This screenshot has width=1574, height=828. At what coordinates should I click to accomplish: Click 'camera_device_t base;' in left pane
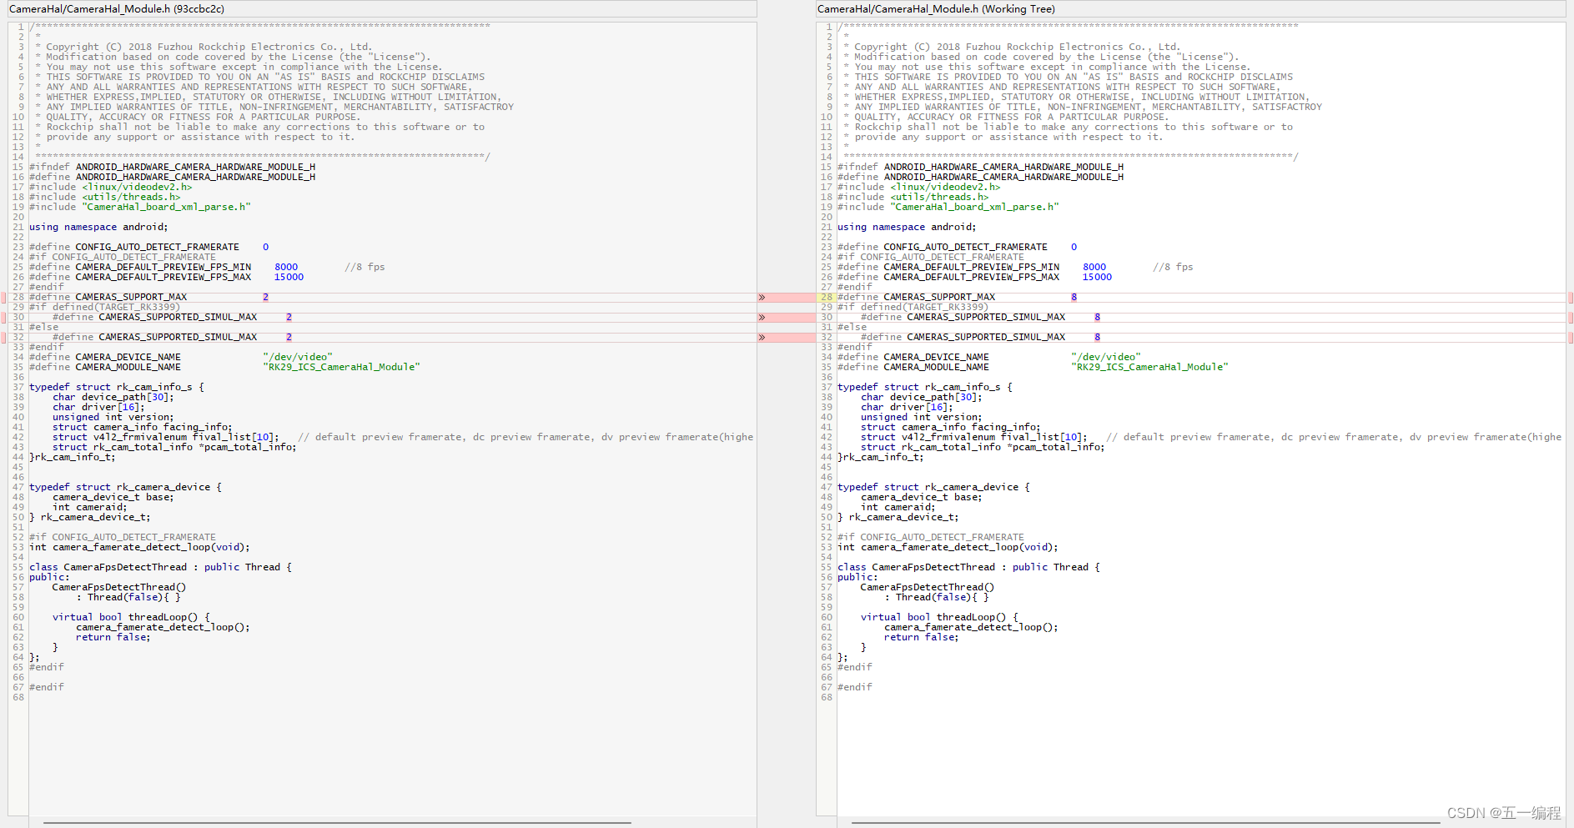[x=113, y=498]
